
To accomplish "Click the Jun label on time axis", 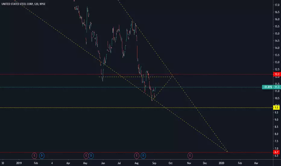I will click(x=103, y=163).
